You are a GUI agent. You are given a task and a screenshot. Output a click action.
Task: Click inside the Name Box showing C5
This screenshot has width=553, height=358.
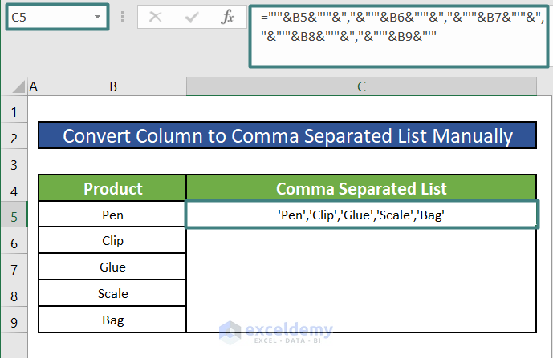[47, 17]
